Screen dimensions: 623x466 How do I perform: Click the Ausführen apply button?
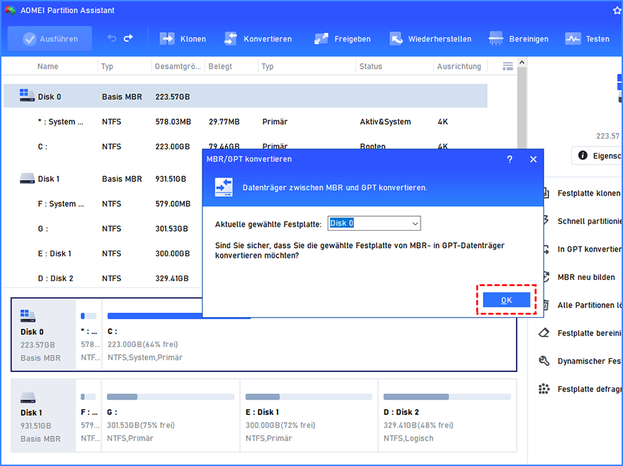50,38
